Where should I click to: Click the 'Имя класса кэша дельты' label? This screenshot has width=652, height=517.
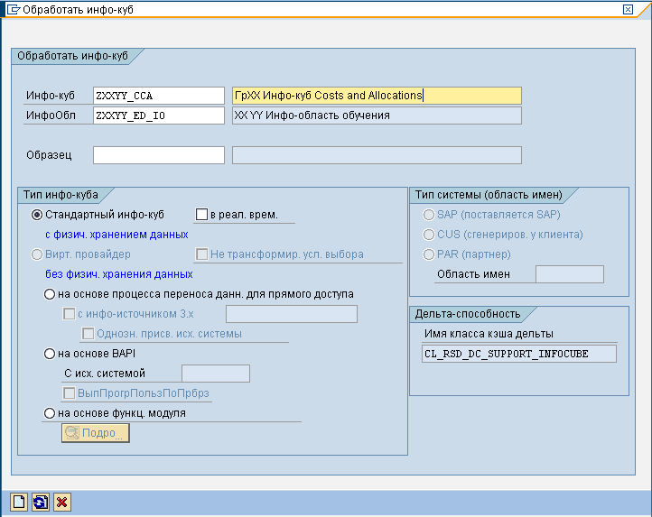pos(489,334)
